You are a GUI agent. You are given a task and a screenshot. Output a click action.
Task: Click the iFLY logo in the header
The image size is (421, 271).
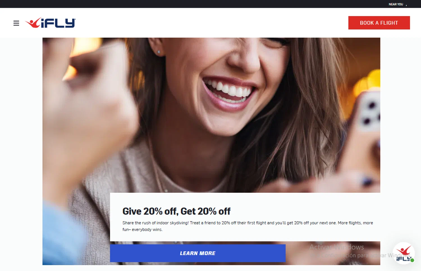[50, 23]
